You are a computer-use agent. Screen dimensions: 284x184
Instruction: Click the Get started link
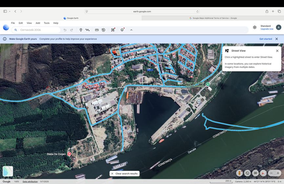(x=265, y=39)
